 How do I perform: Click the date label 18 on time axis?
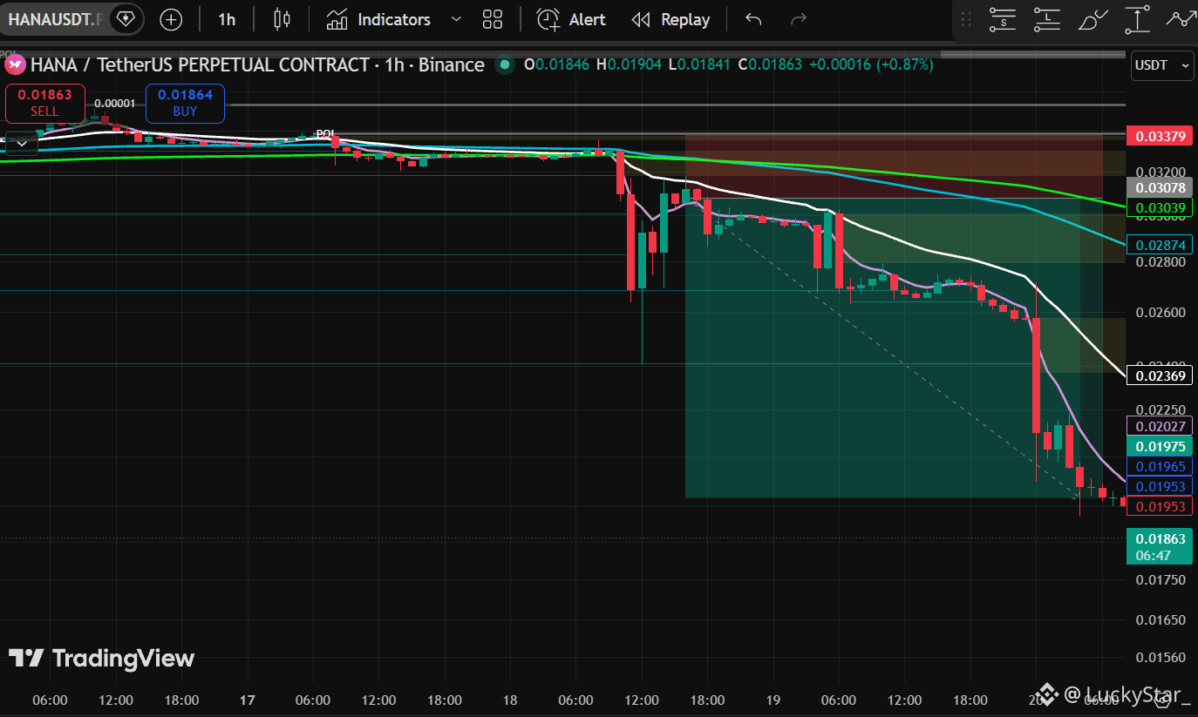point(510,700)
